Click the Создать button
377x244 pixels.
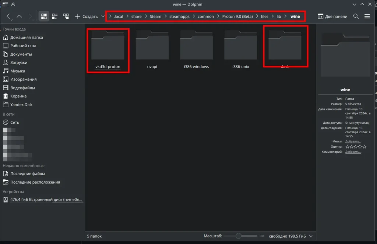click(87, 16)
